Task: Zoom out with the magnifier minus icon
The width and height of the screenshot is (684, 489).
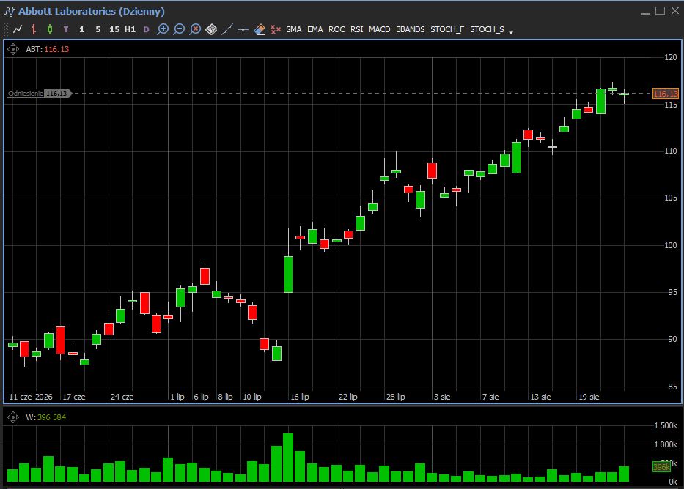Action: click(179, 29)
